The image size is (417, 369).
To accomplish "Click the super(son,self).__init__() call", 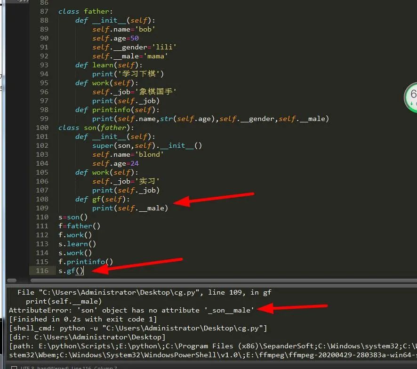I will click(147, 145).
